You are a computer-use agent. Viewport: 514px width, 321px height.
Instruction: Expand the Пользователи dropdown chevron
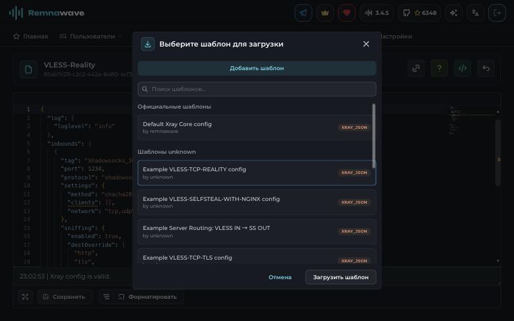tap(120, 36)
